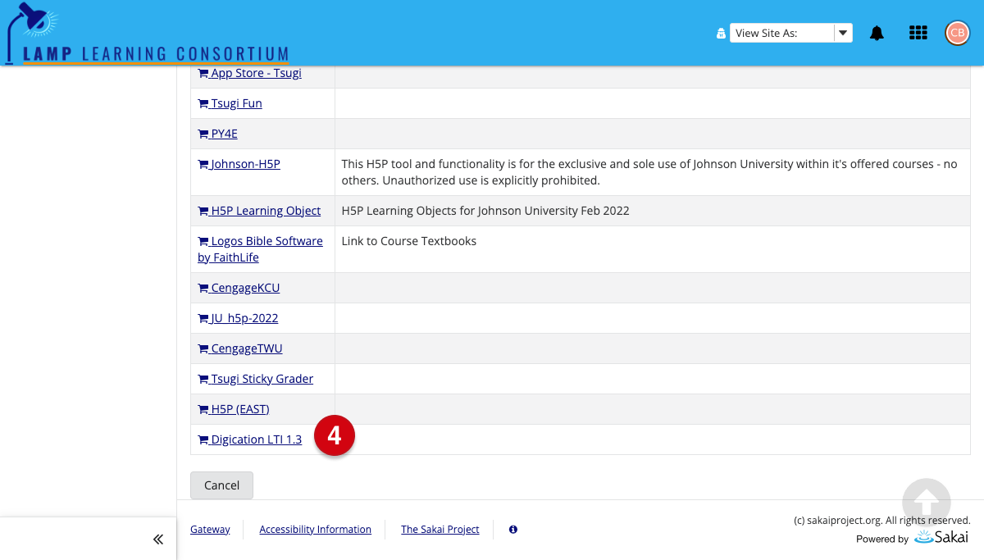Click cart icon beside Tsugi Sticky Grader
Screen dimensions: 984x560
click(x=203, y=380)
